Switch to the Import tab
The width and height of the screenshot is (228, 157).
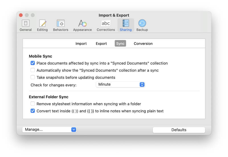(81, 44)
